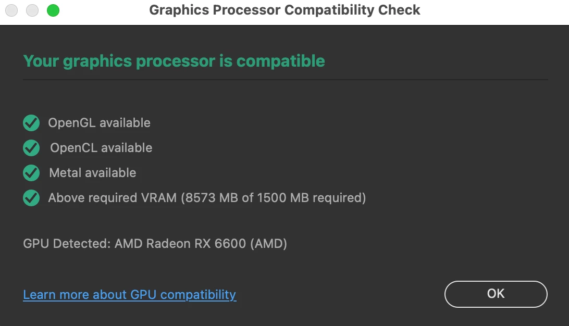Screen dimensions: 569x326
Task: Click the Graphics Processor Compatibility Check title
Action: tap(284, 10)
